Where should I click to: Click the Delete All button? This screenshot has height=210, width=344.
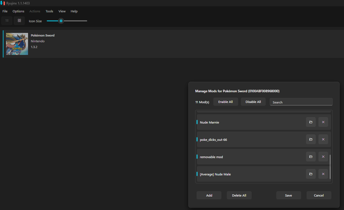point(239,195)
